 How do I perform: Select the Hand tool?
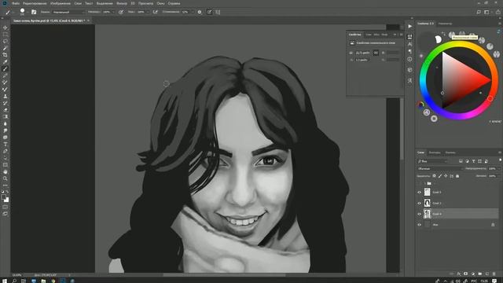click(6, 171)
